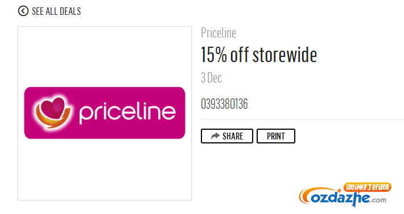404x214 pixels.
Task: Click the circled back arrow icon
Action: (23, 11)
